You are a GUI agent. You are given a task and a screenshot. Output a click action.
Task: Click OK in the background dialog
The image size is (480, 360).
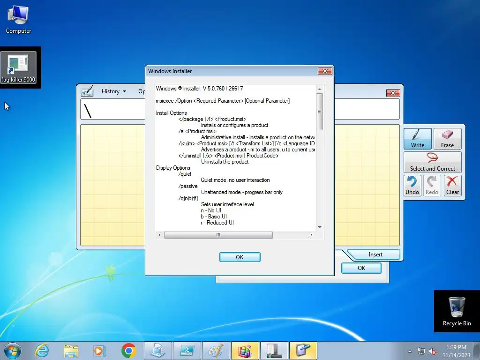361,268
